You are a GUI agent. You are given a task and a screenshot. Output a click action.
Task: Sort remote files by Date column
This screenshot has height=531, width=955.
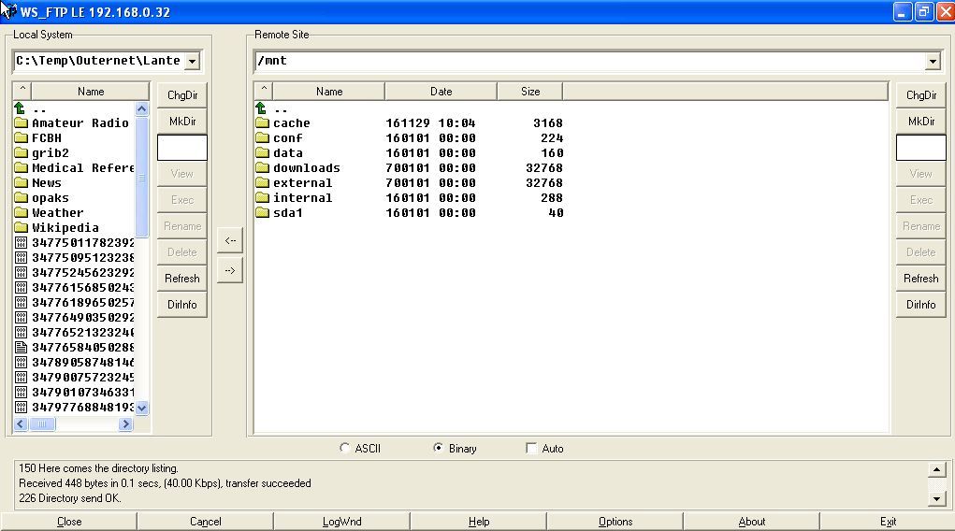(441, 92)
